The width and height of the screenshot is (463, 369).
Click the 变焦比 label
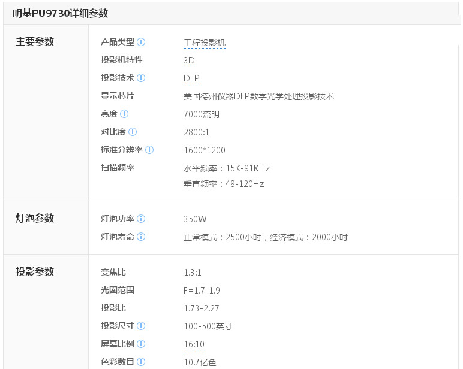click(113, 272)
